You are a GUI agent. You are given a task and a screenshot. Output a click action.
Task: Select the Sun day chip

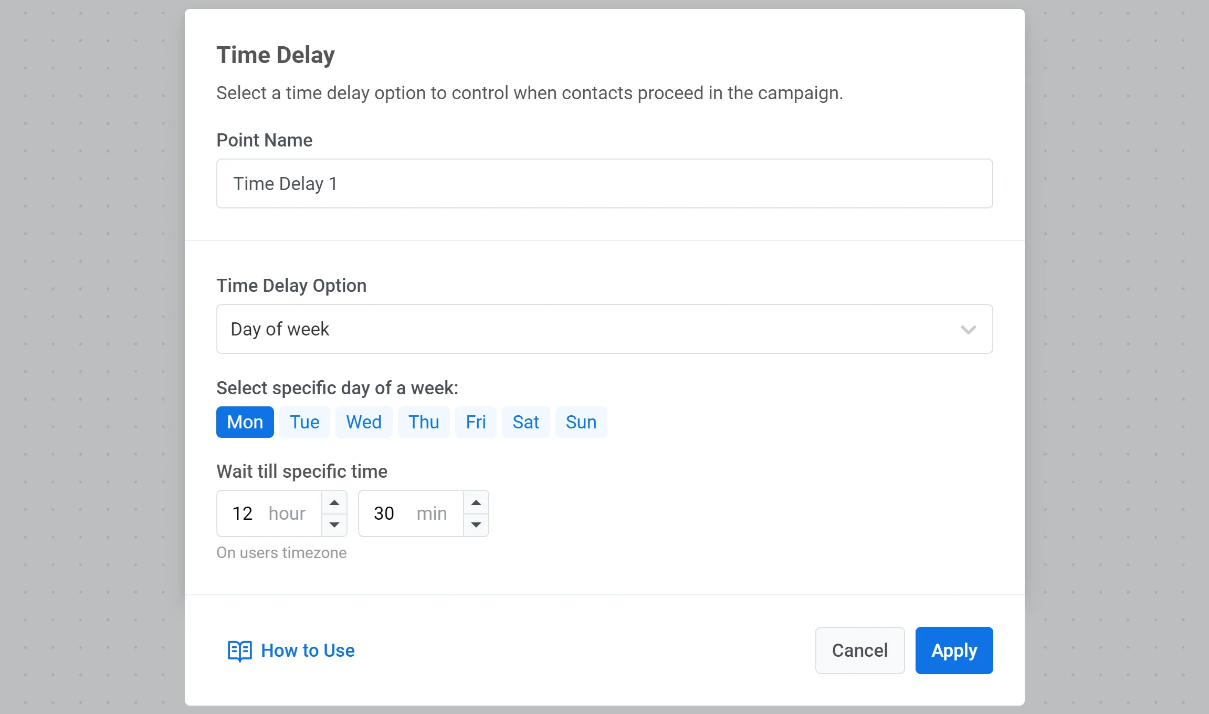[581, 422]
